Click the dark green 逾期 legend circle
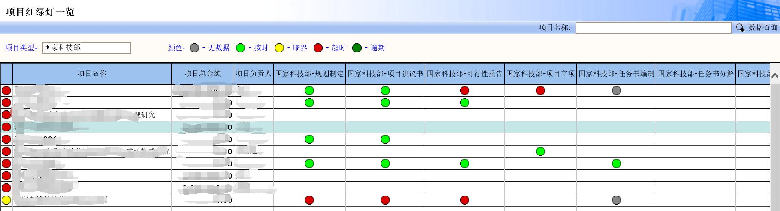This screenshot has height=211, width=780. pos(357,48)
